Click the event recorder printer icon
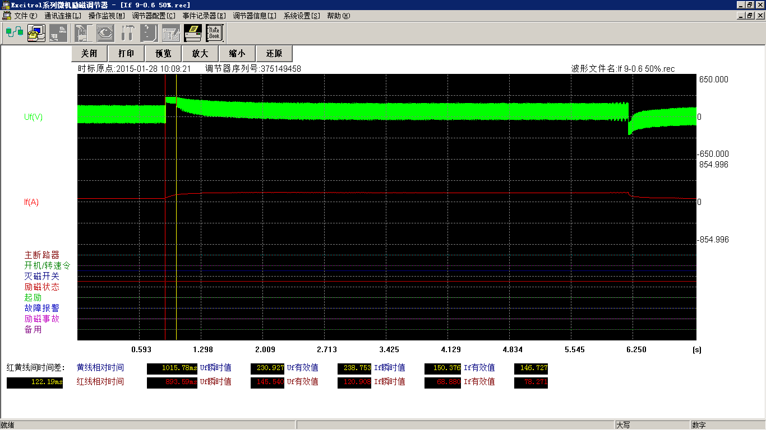This screenshot has height=430, width=766. (193, 33)
